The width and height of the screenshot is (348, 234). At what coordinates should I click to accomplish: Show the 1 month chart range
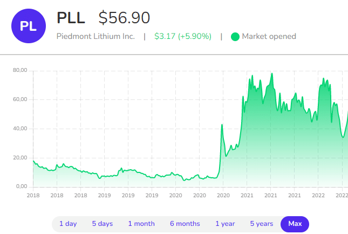pyautogui.click(x=141, y=224)
